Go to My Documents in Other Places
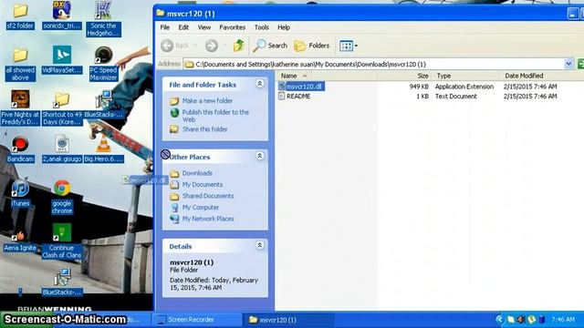The width and height of the screenshot is (584, 328). point(203,184)
